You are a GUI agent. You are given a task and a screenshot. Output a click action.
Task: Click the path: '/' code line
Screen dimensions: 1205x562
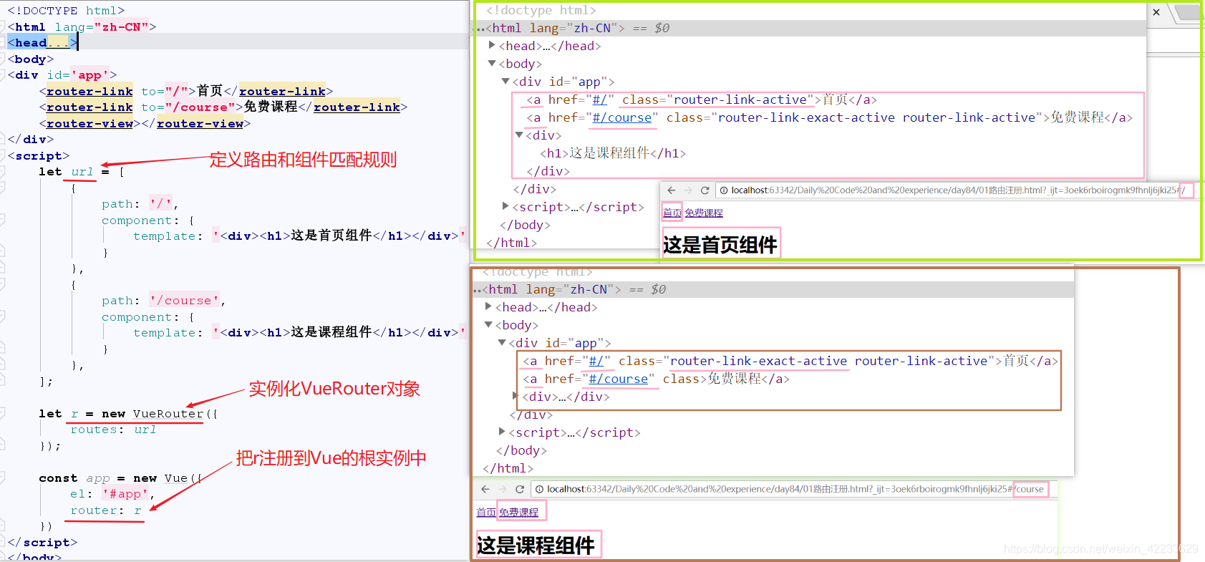[x=140, y=204]
